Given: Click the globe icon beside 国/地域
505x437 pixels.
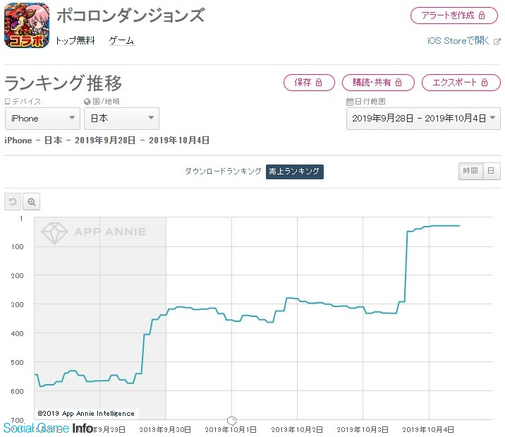Looking at the screenshot, I should tap(87, 102).
